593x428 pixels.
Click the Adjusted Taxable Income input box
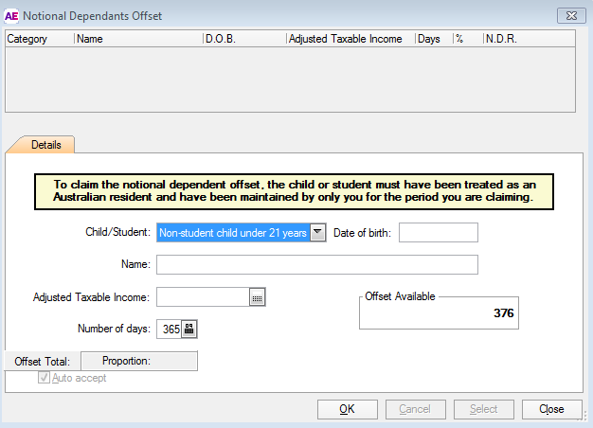tap(203, 297)
